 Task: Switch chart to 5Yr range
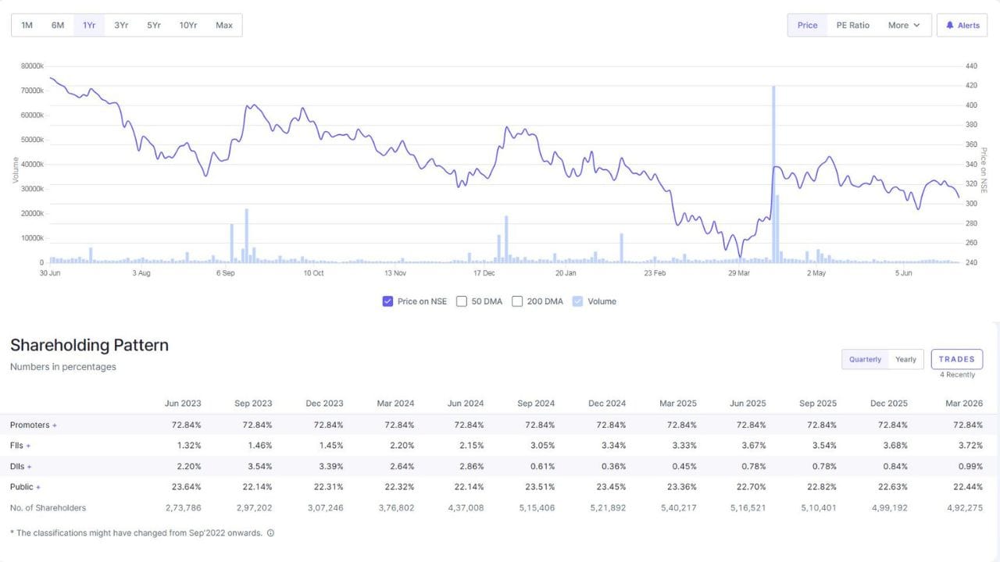click(x=154, y=25)
